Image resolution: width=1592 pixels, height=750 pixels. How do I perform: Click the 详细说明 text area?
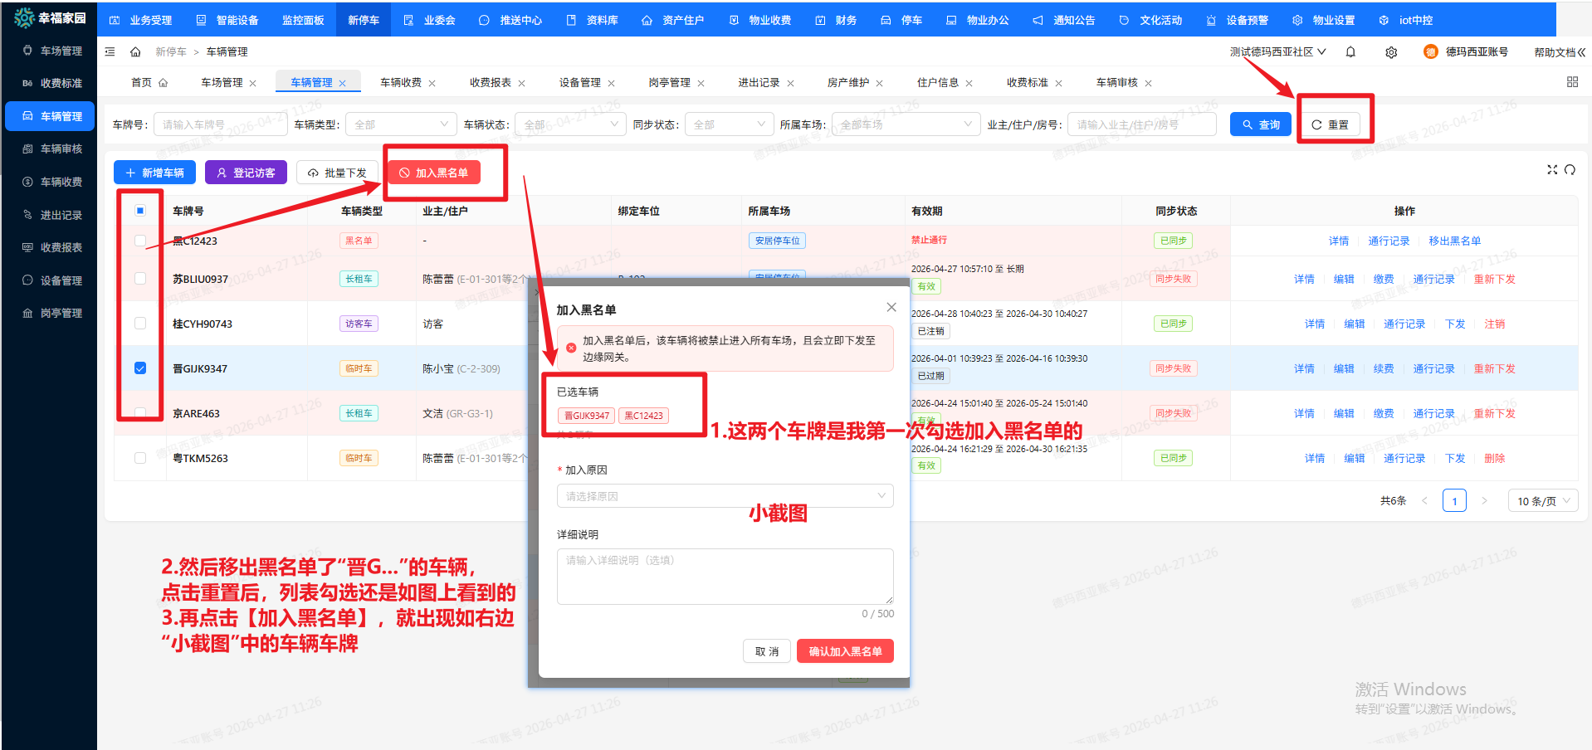[x=725, y=577]
